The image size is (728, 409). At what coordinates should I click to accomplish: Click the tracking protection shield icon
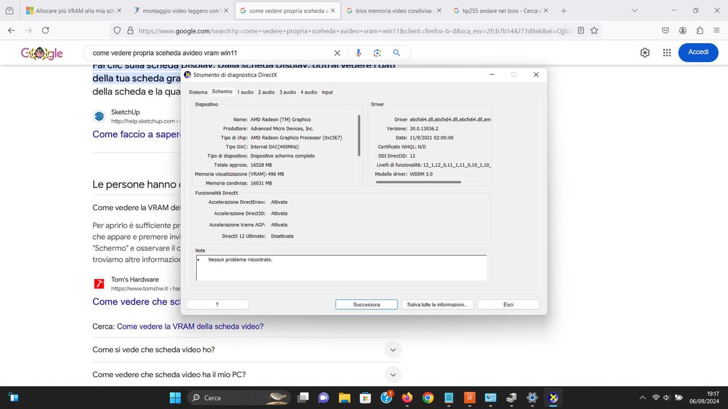[117, 31]
